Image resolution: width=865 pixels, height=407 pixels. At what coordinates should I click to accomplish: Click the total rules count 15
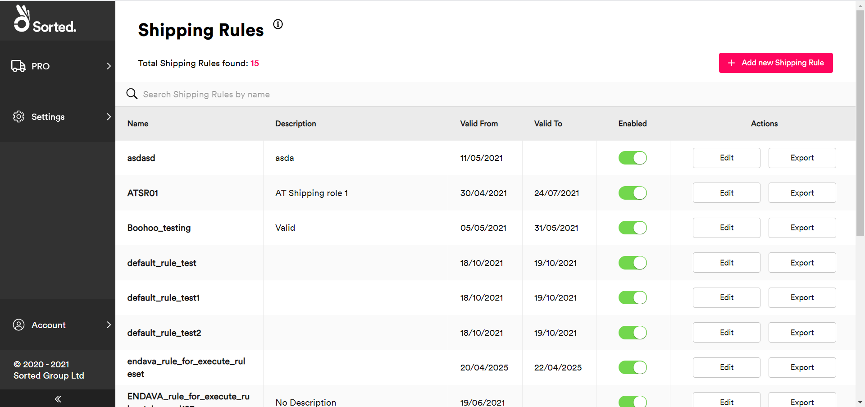[x=255, y=64]
